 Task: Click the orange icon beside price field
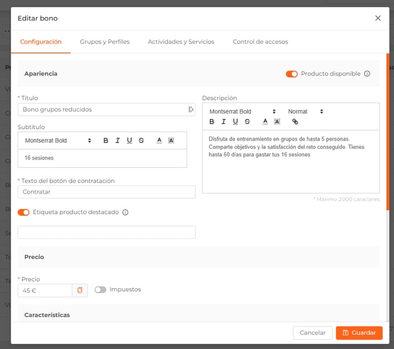80,290
